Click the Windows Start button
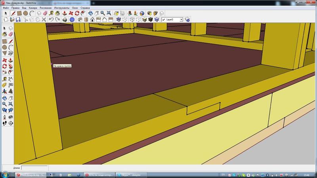Image resolution: width=317 pixels, height=178 pixels. coord(6,174)
